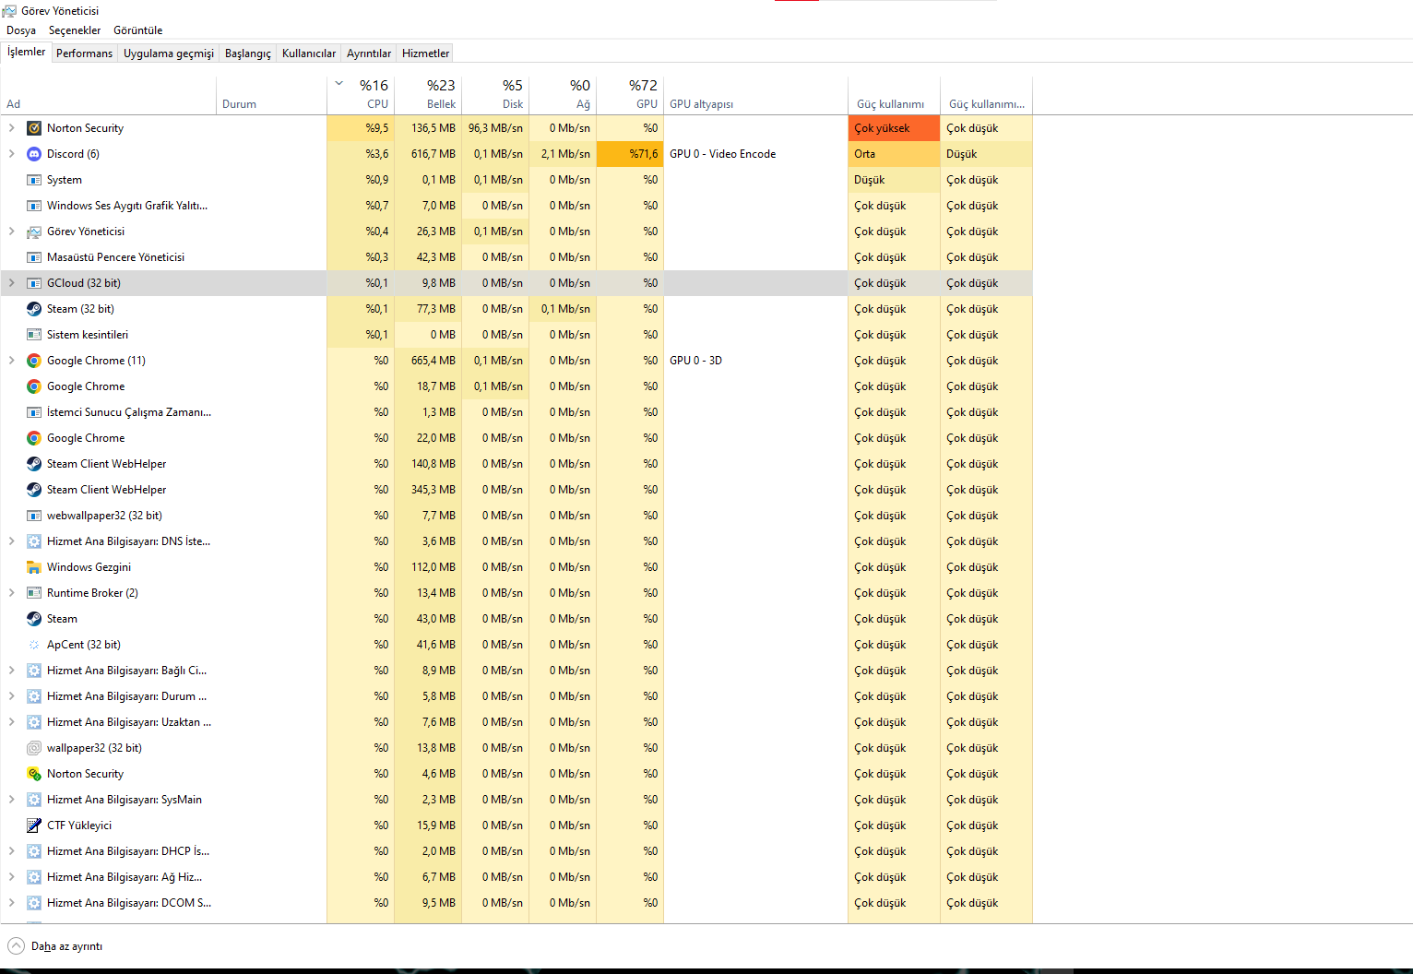The height and width of the screenshot is (974, 1413).
Task: Sort processes by the GPU percentage column
Action: click(630, 95)
